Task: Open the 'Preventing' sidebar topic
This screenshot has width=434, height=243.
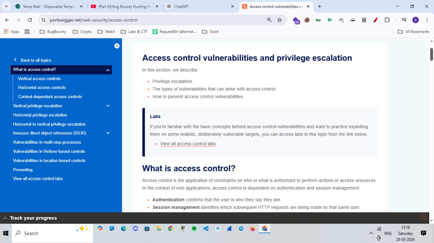Action: (23, 170)
